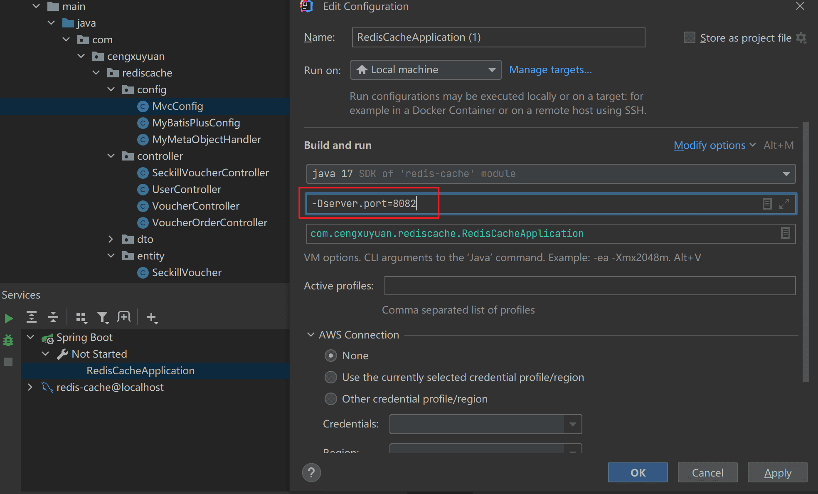Viewport: 818px width, 494px height.
Task: Click the dialog vertical scrollbar
Action: 806,252
